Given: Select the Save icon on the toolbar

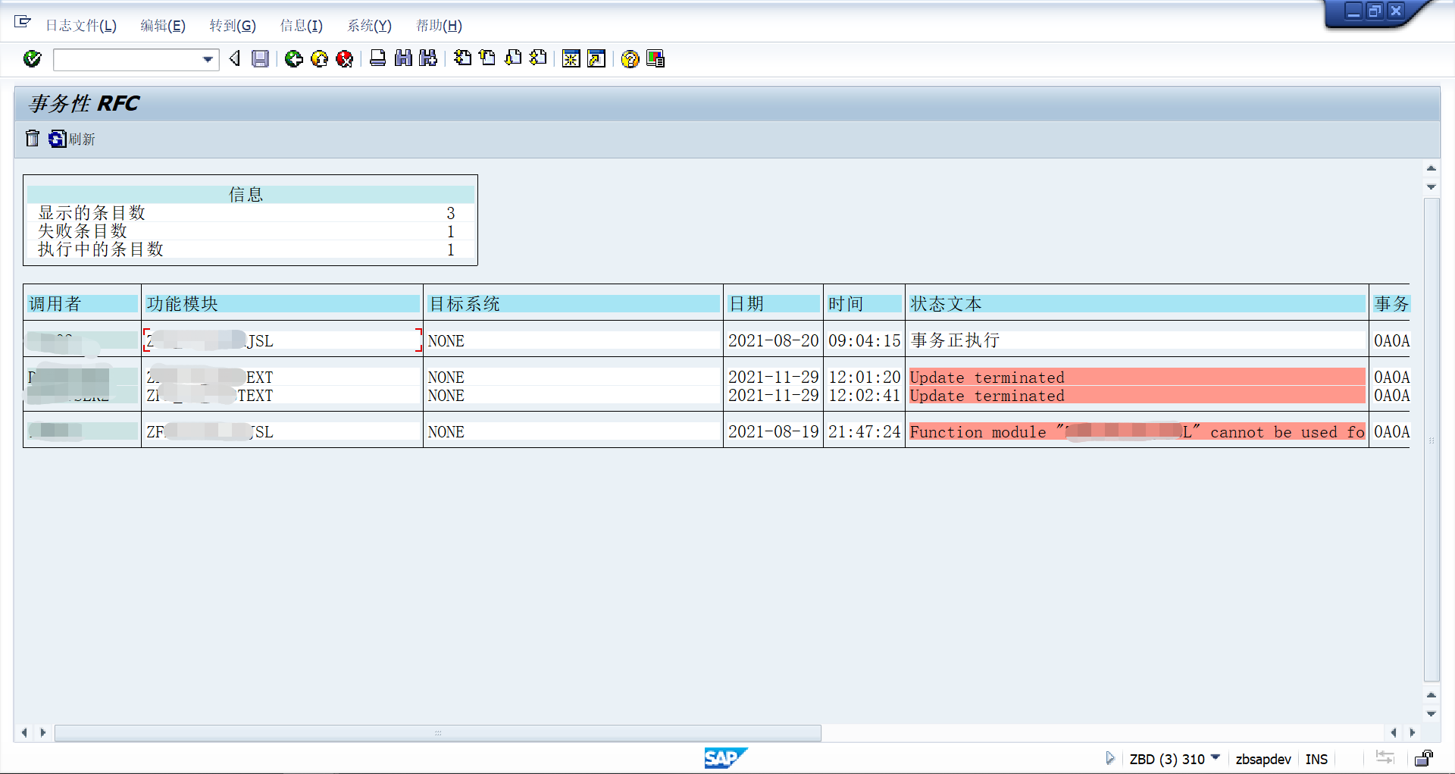Looking at the screenshot, I should 260,59.
